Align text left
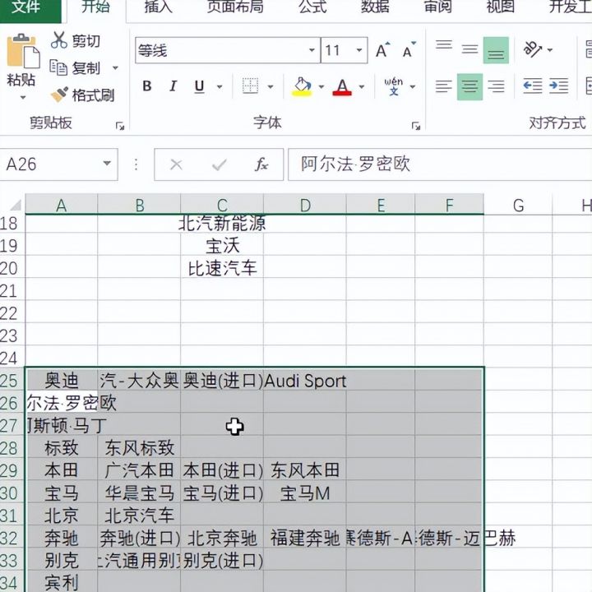Image resolution: width=592 pixels, height=592 pixels. tap(443, 86)
